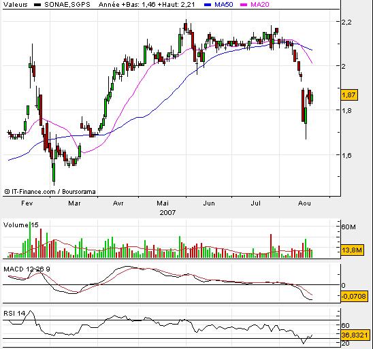Viewport: 373px width, 349px height.
Task: Click the Avr month label
Action: (118, 203)
